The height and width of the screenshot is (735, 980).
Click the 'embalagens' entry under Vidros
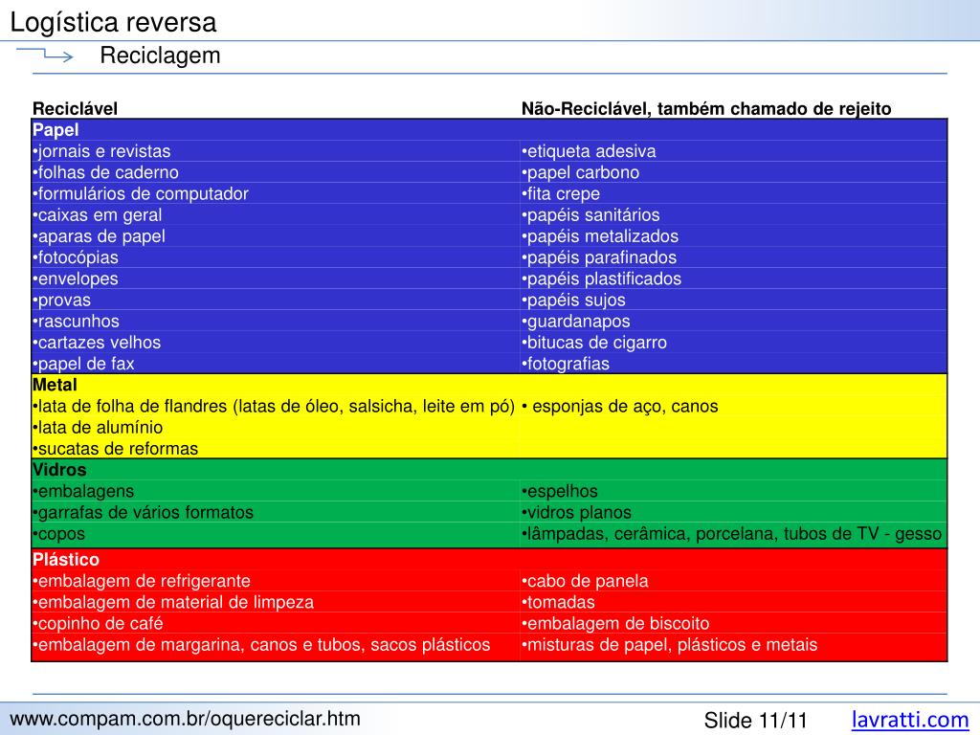coord(83,491)
